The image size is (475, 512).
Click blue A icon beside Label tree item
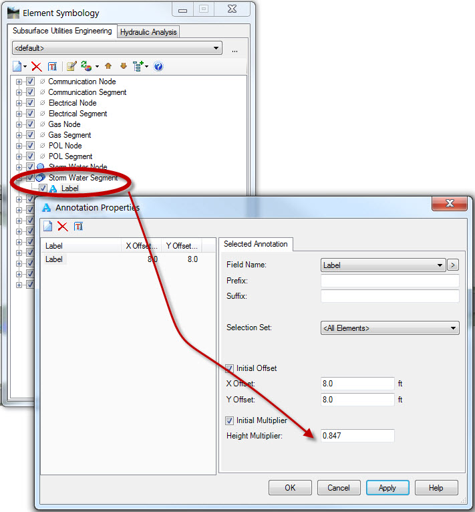53,188
